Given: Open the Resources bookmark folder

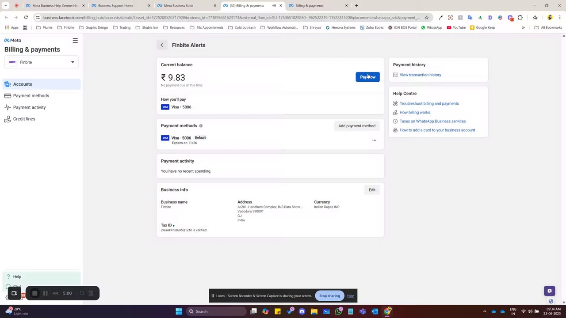Looking at the screenshot, I should pos(174,27).
